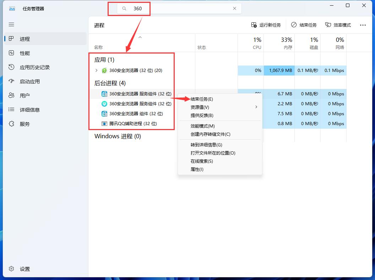The height and width of the screenshot is (280, 375).
Task: Click the 7.5 MB memory cell
Action: coord(279,114)
